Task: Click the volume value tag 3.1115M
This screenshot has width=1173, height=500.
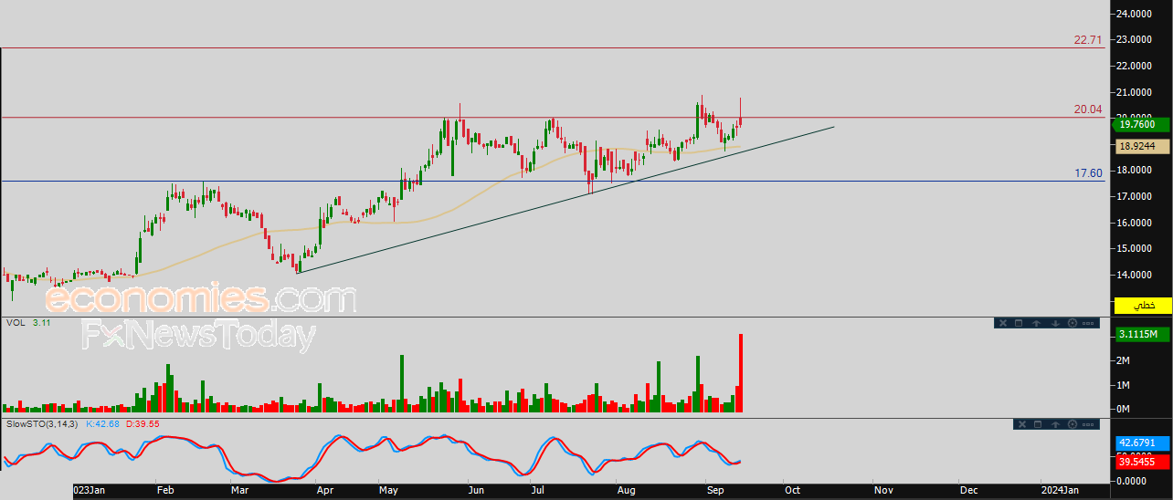Action: tap(1142, 335)
